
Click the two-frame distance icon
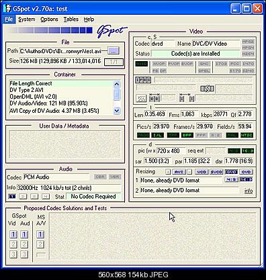pyautogui.click(x=154, y=98)
